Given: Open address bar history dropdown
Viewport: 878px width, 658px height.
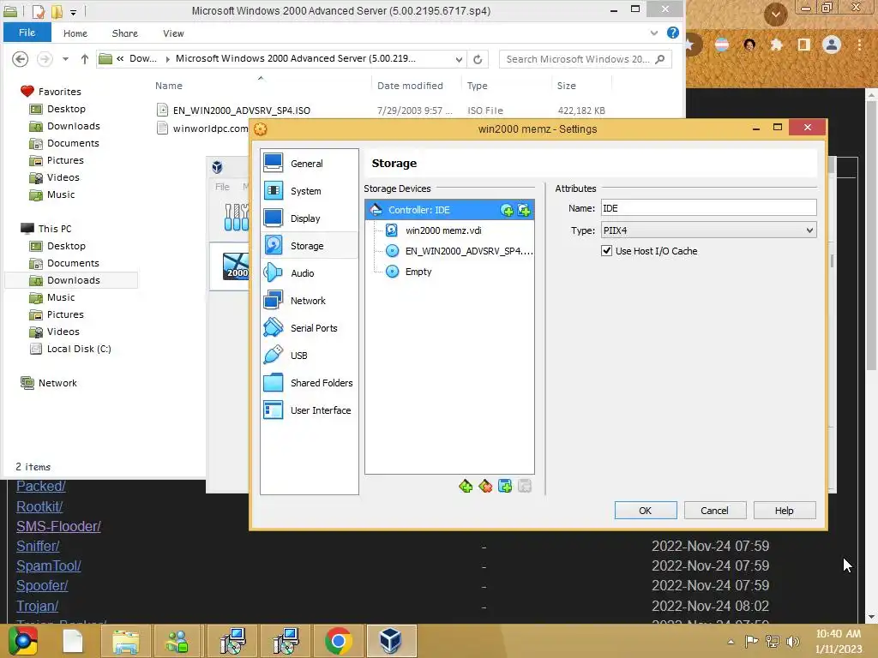Looking at the screenshot, I should (x=459, y=59).
